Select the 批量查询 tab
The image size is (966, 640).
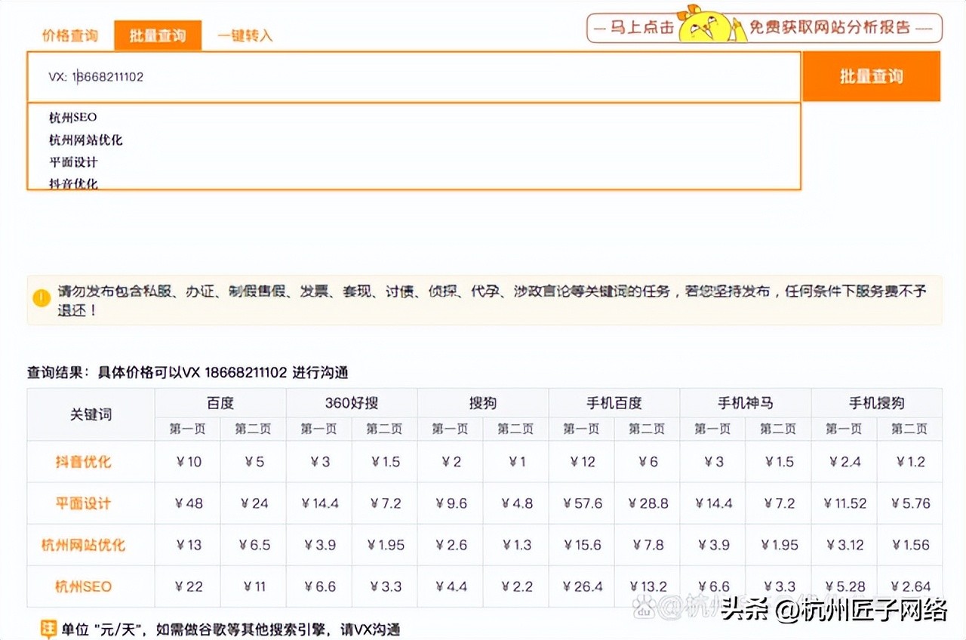click(158, 35)
